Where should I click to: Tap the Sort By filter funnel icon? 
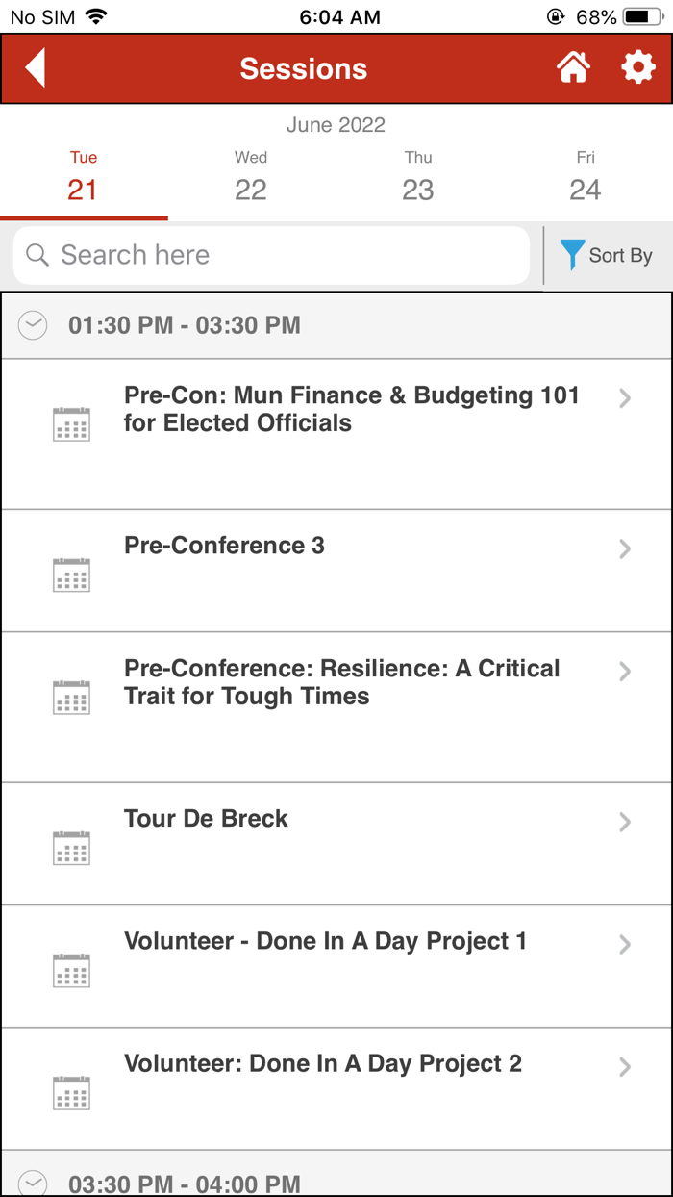(572, 255)
